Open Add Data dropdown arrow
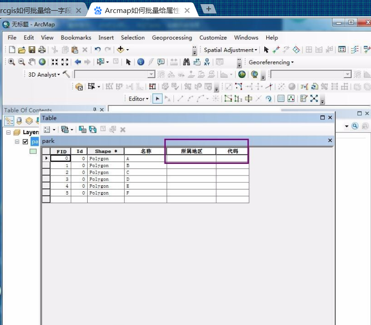The width and height of the screenshot is (371, 325). [128, 50]
